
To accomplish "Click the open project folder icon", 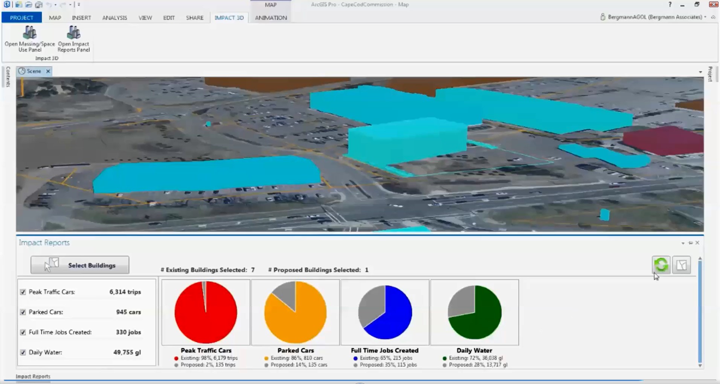I will point(29,5).
